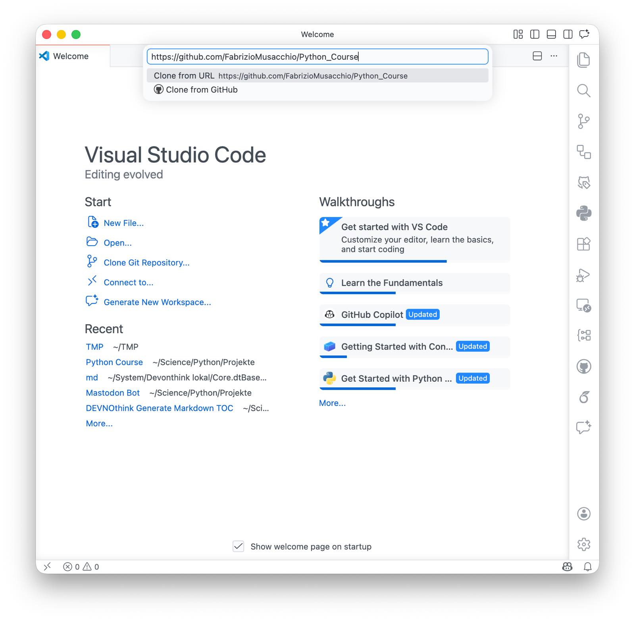Image resolution: width=635 pixels, height=621 pixels.
Task: Uncheck Show welcome page on startup
Action: tap(238, 546)
